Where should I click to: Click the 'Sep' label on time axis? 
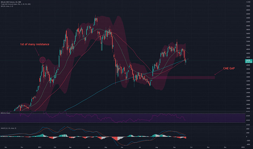click(174, 147)
